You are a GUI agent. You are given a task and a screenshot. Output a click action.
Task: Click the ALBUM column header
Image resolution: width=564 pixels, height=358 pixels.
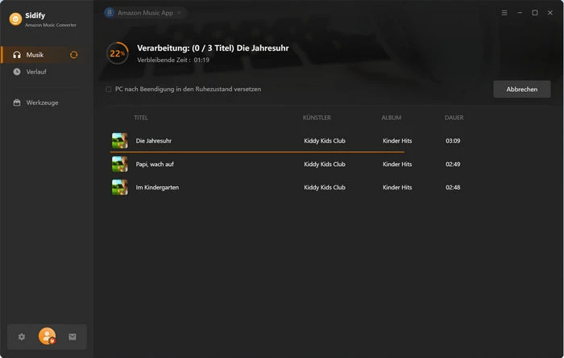click(392, 118)
